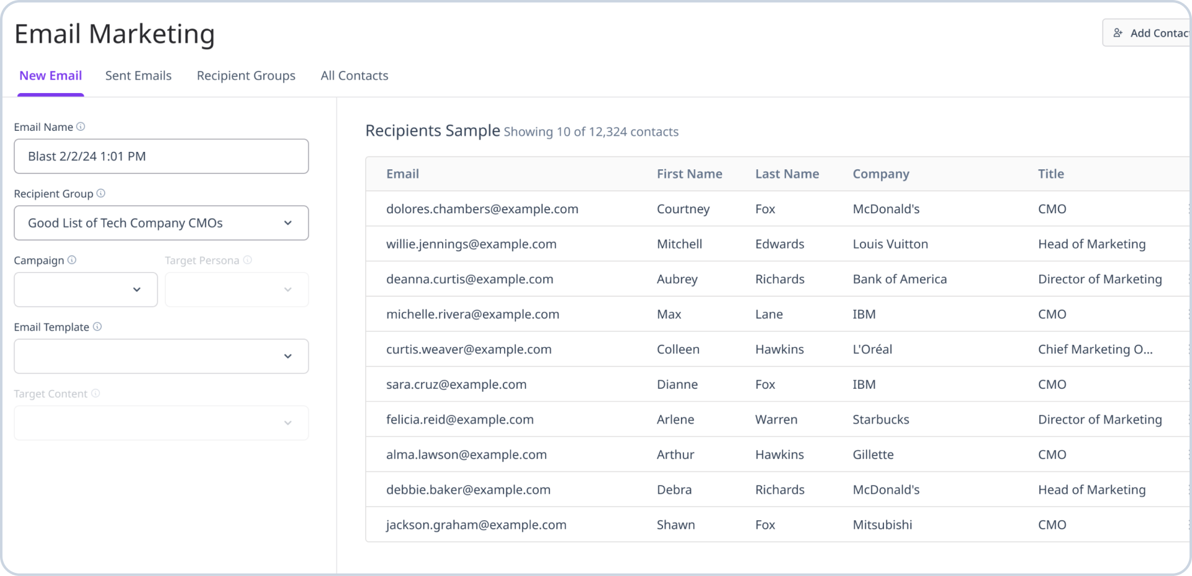Click the Recipient Group info icon

pos(100,193)
